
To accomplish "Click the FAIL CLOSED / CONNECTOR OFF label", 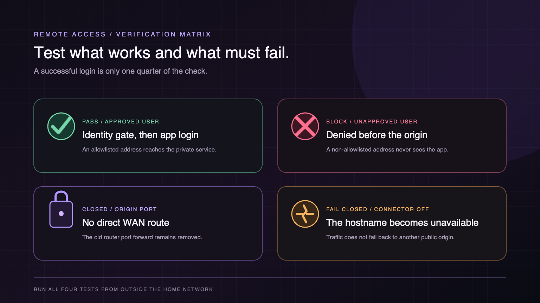I will [x=378, y=209].
